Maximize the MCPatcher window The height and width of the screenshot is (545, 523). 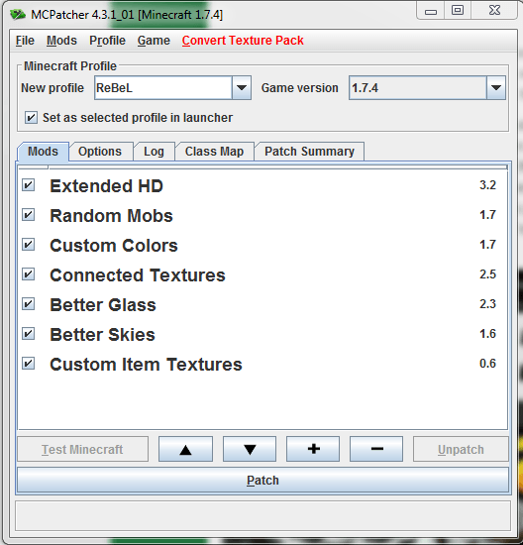pos(458,11)
